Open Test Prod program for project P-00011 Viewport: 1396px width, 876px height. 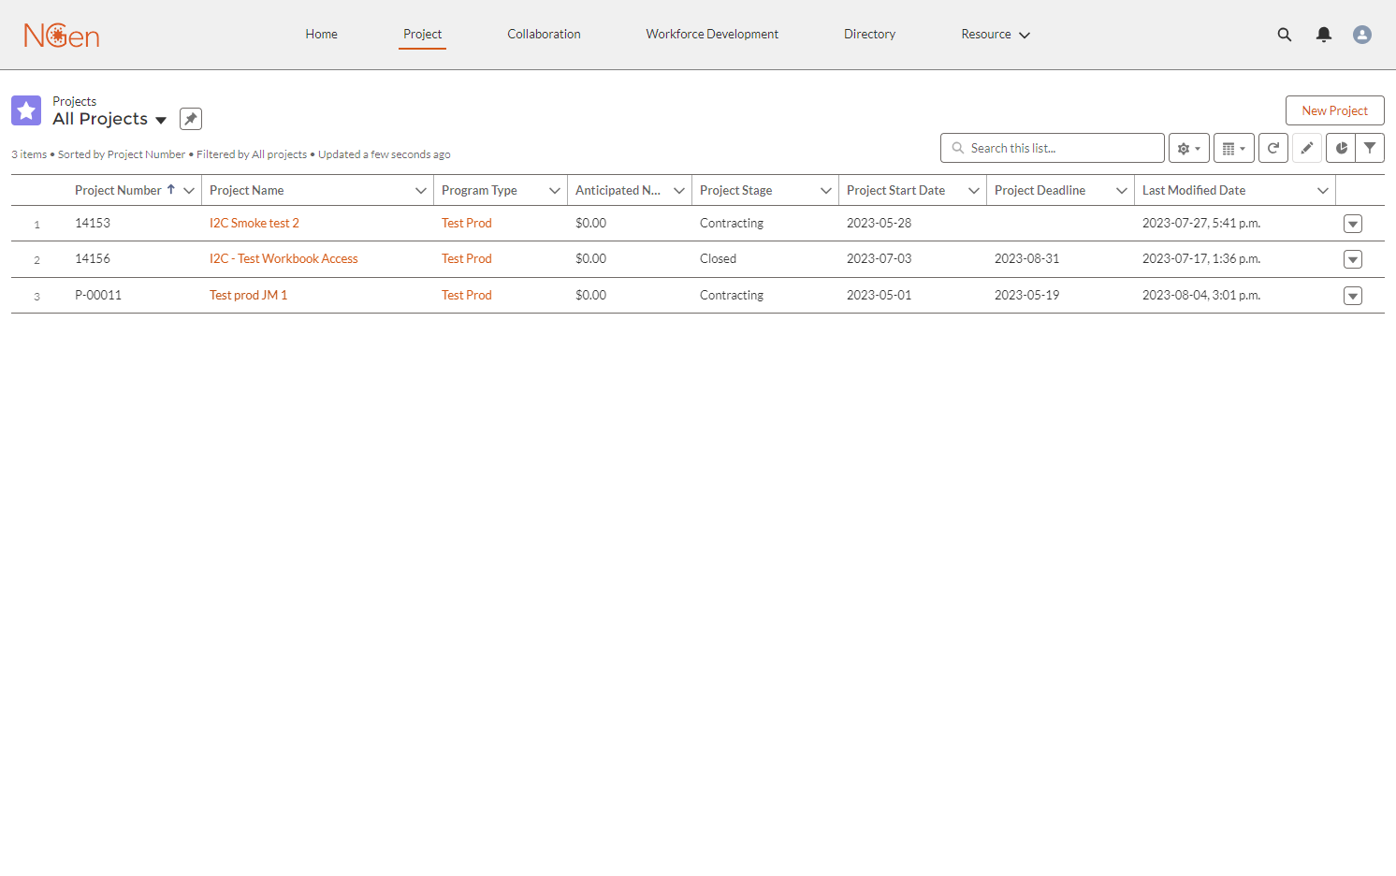[467, 296]
